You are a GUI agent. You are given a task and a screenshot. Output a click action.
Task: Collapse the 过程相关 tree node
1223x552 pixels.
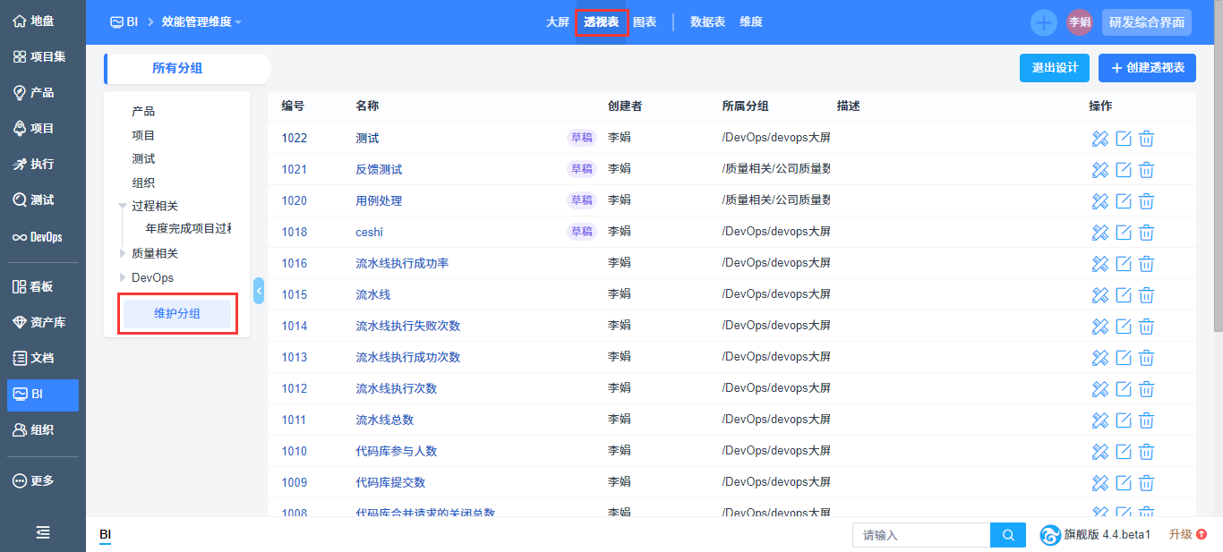(123, 206)
